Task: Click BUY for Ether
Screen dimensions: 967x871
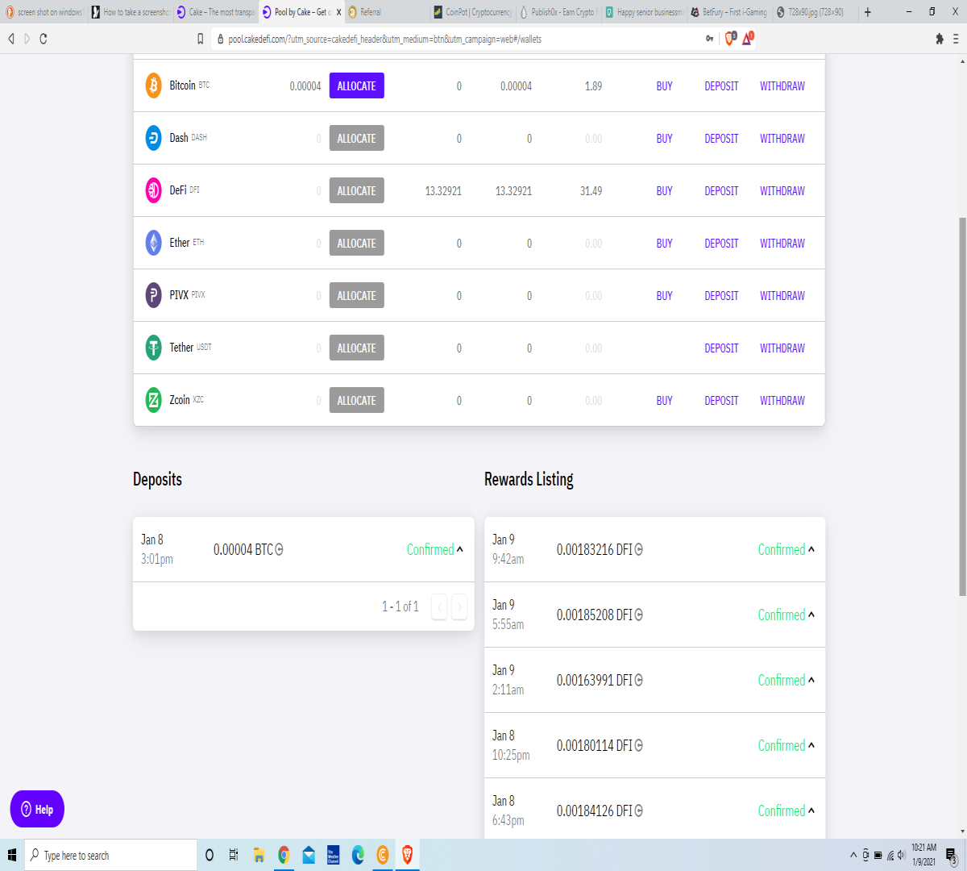Action: (664, 244)
